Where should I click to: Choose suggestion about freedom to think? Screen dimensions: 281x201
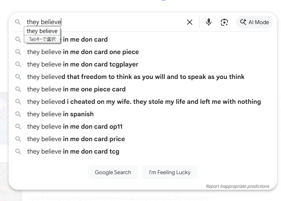point(135,77)
